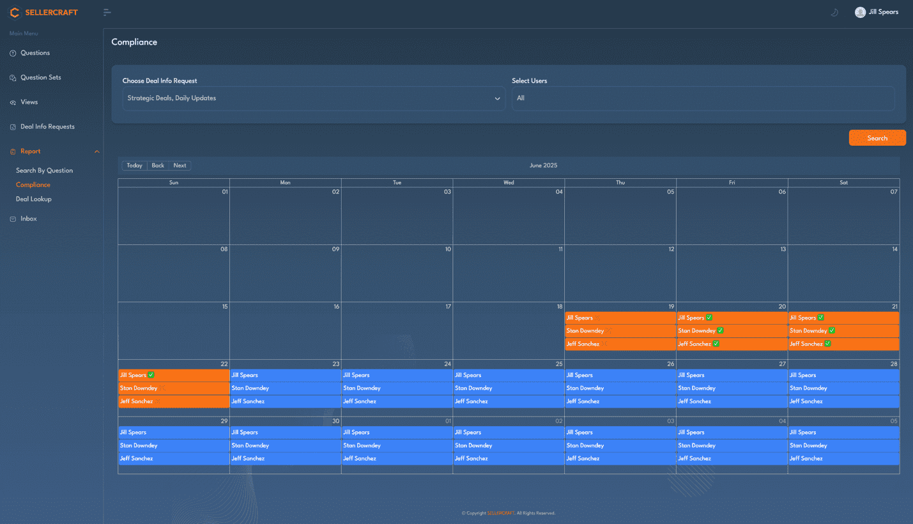
Task: Collapse the Report menu chevron
Action: pos(97,151)
